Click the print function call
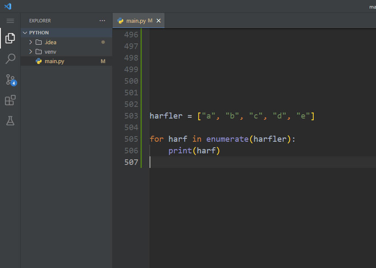 coord(180,151)
